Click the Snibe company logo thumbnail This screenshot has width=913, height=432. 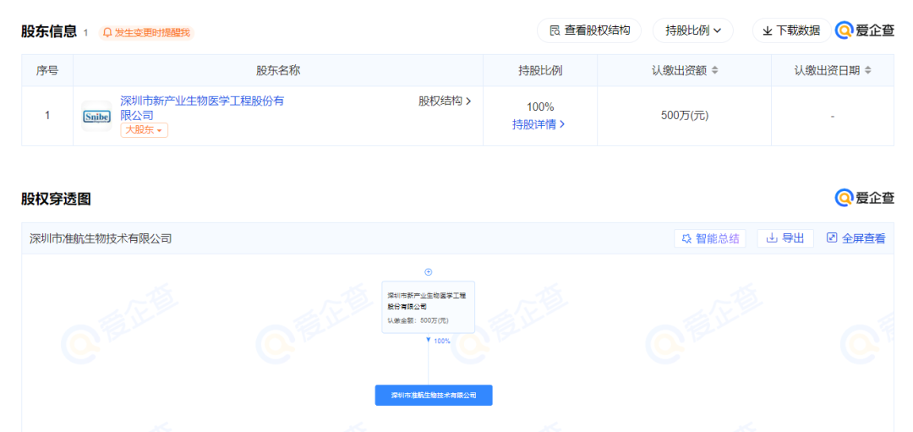(96, 116)
